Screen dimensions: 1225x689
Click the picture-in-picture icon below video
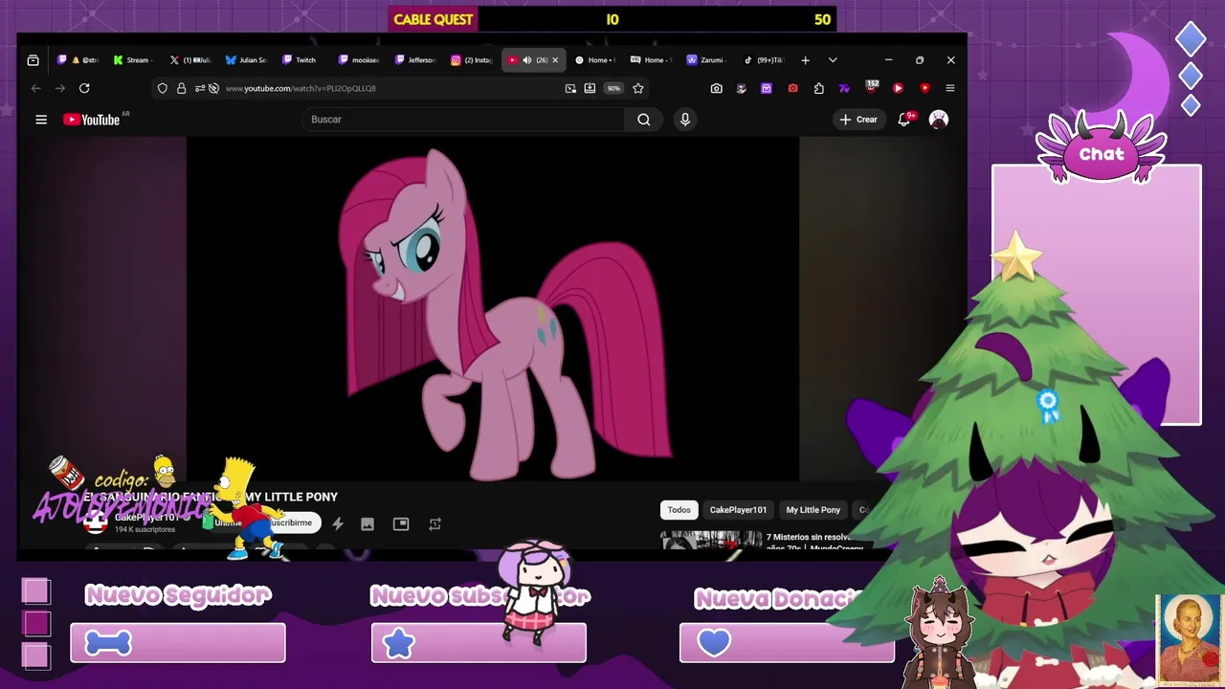coord(401,523)
